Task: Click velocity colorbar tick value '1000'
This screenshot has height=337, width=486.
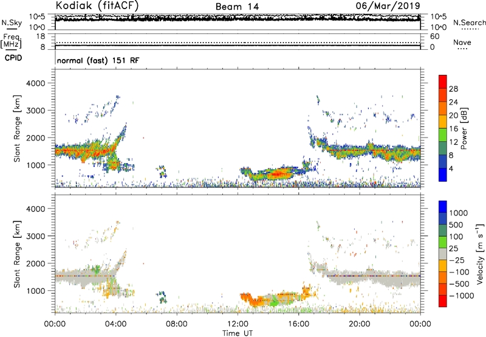Action: [x=459, y=213]
